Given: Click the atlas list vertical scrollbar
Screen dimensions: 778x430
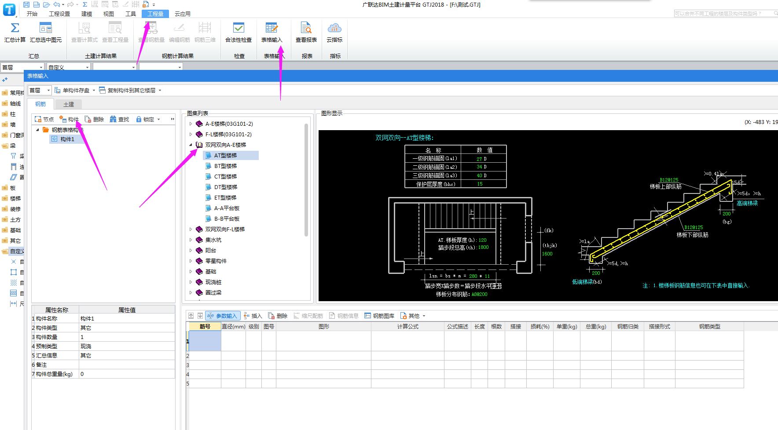Looking at the screenshot, I should (x=306, y=180).
